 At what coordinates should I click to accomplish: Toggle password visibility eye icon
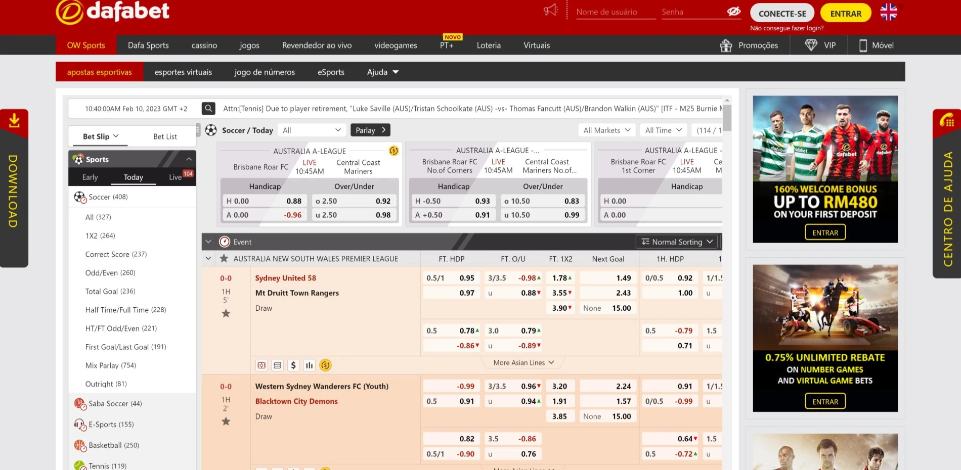tap(733, 12)
